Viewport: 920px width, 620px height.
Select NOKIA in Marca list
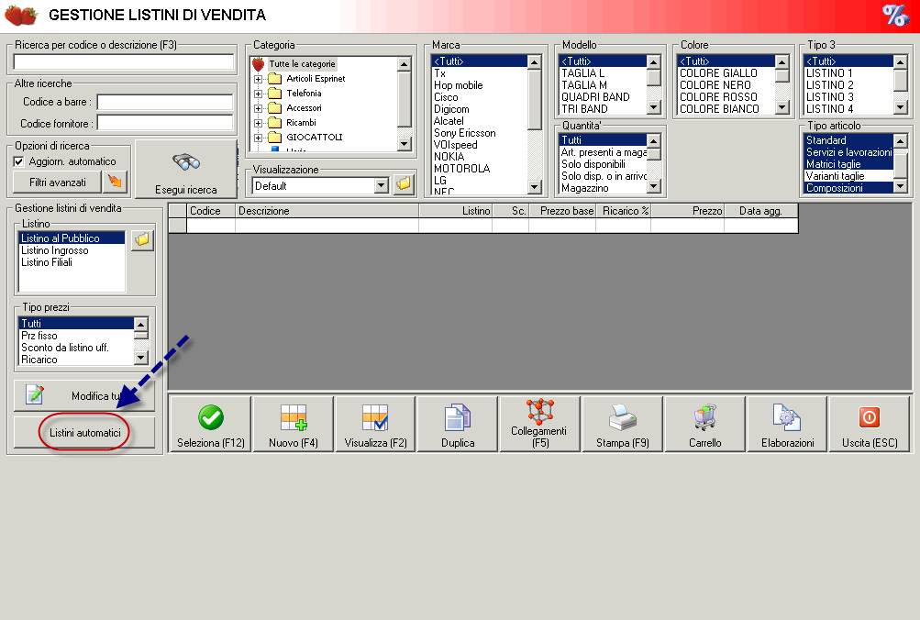click(480, 157)
